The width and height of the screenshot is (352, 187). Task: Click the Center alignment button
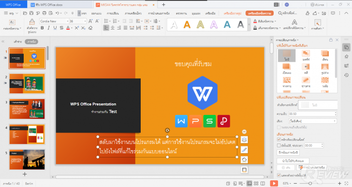point(113,28)
